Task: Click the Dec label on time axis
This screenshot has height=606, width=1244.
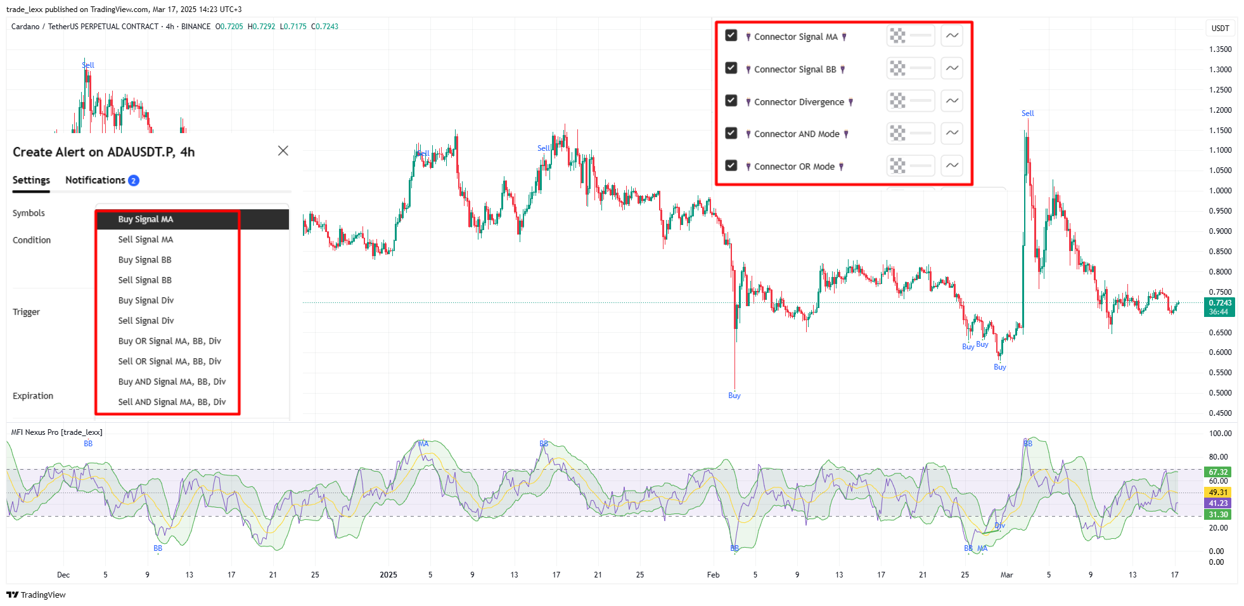Action: point(63,575)
